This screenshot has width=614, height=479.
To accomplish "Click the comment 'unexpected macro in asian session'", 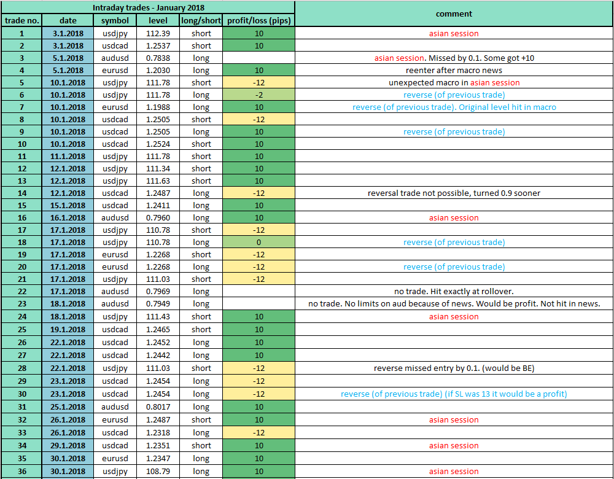I will [454, 82].
